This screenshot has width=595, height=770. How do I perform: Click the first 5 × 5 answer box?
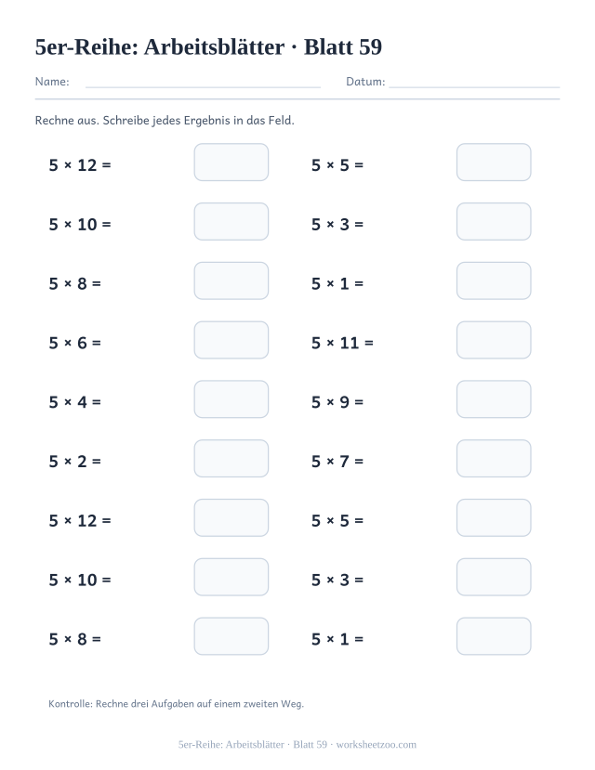point(494,162)
